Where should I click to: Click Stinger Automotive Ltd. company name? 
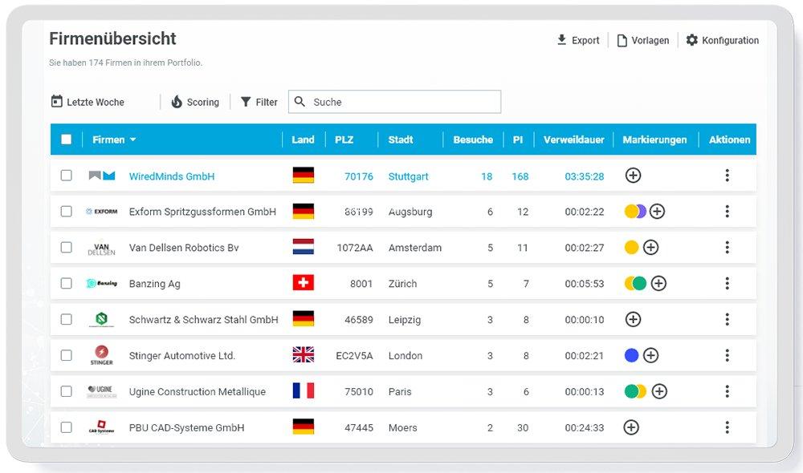(181, 355)
